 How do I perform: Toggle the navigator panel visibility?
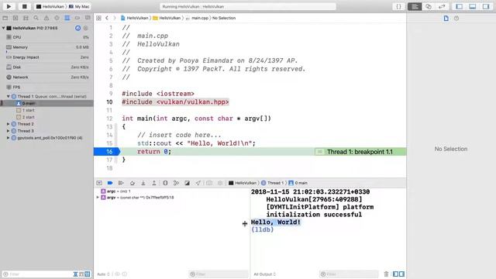click(460, 6)
